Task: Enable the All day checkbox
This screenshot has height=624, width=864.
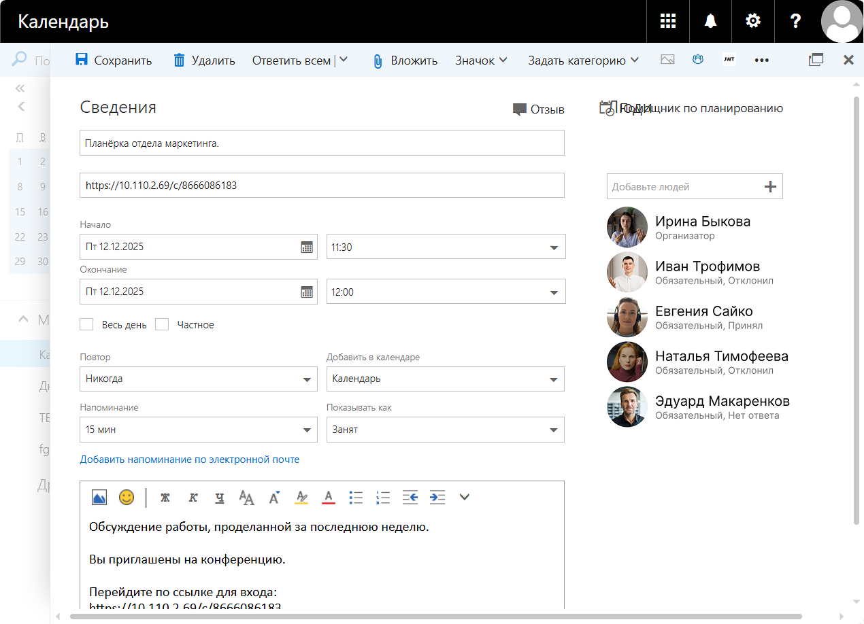Action: click(x=86, y=325)
